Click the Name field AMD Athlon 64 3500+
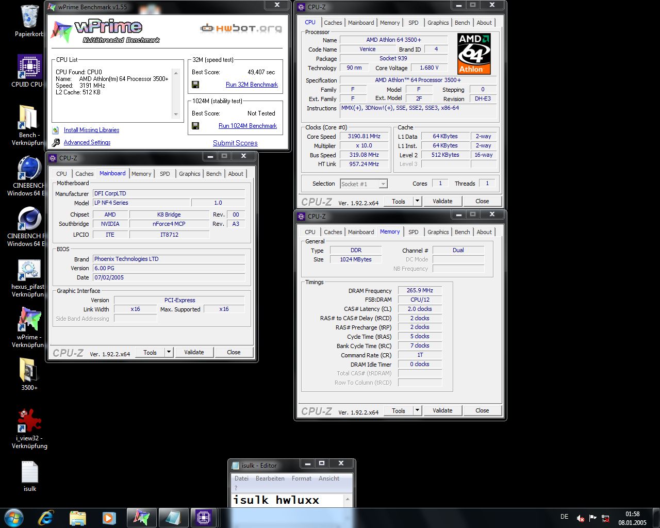Screen dimensions: 660x528 tap(393, 40)
